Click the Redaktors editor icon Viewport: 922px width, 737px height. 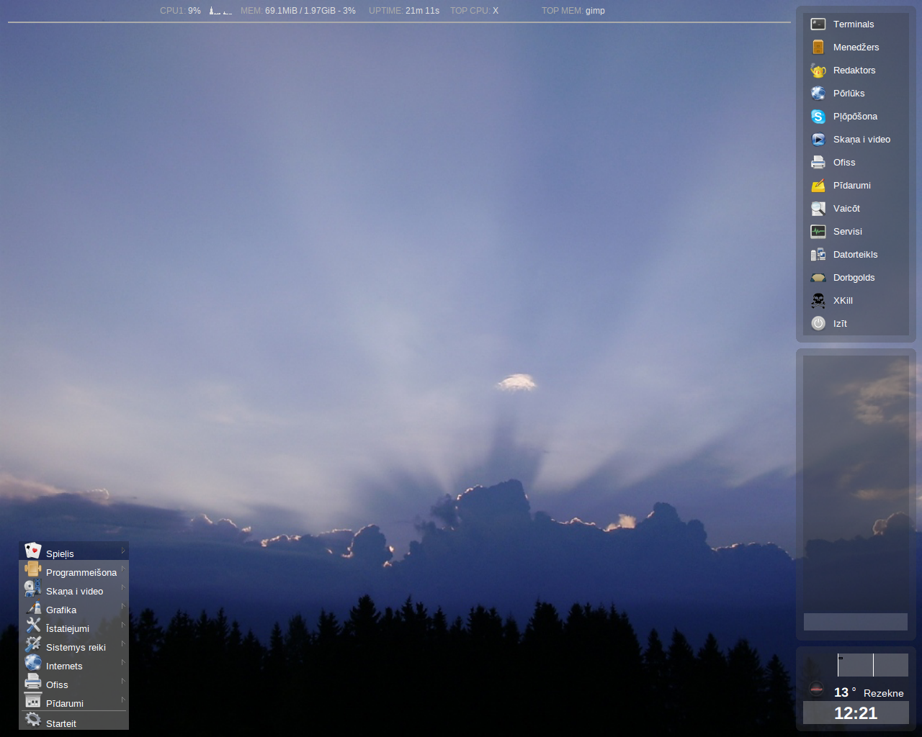click(x=818, y=70)
